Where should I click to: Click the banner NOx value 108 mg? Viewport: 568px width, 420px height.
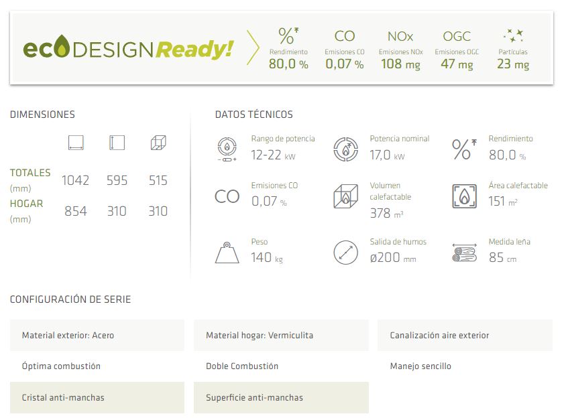tap(400, 64)
